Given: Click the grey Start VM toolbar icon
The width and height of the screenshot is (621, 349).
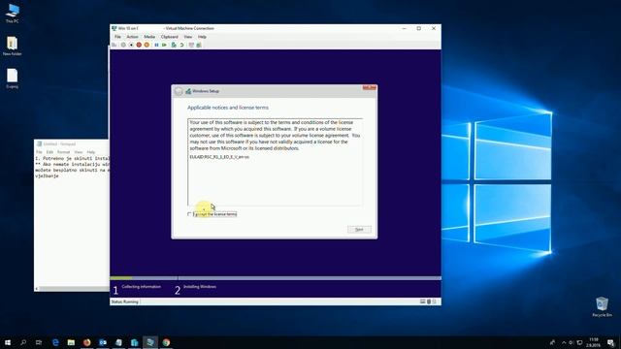Looking at the screenshot, I should (123, 45).
